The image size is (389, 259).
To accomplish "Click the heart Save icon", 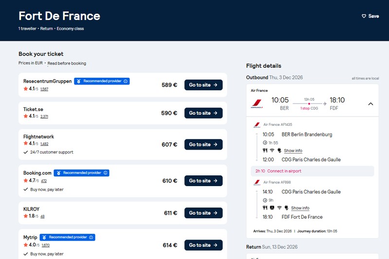I will tap(364, 16).
